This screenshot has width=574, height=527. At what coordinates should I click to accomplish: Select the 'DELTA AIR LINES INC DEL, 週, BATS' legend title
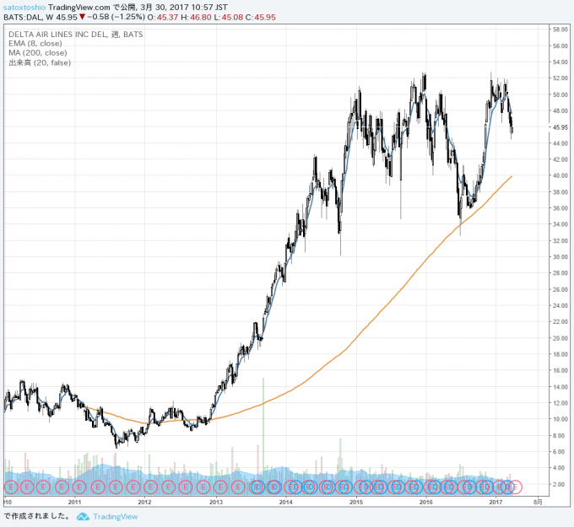(76, 35)
